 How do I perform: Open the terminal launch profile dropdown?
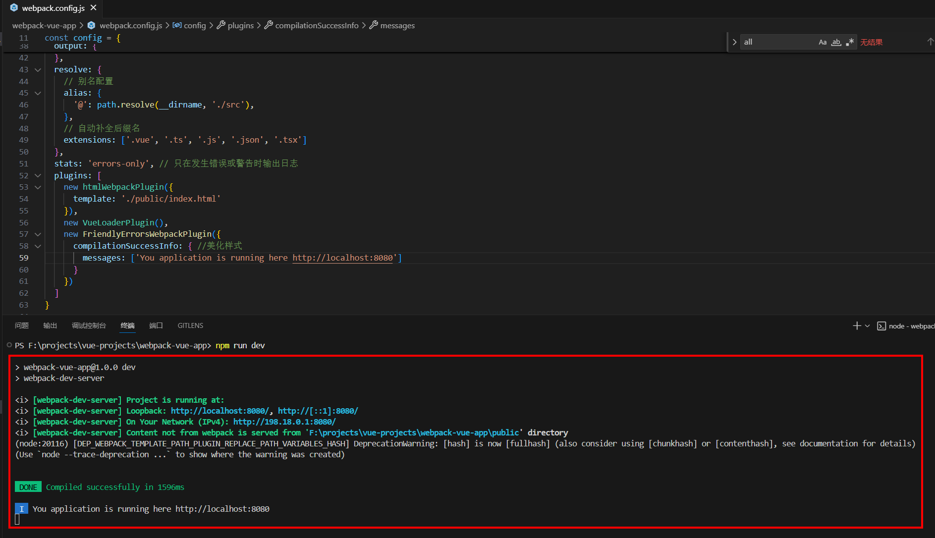tap(867, 326)
